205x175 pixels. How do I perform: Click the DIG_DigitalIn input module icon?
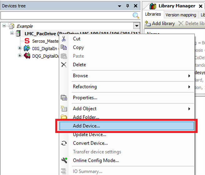(27, 48)
